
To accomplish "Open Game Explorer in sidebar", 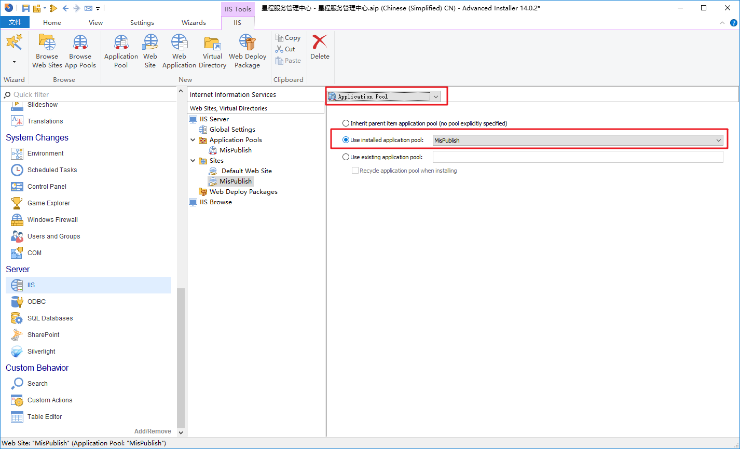I will (49, 203).
